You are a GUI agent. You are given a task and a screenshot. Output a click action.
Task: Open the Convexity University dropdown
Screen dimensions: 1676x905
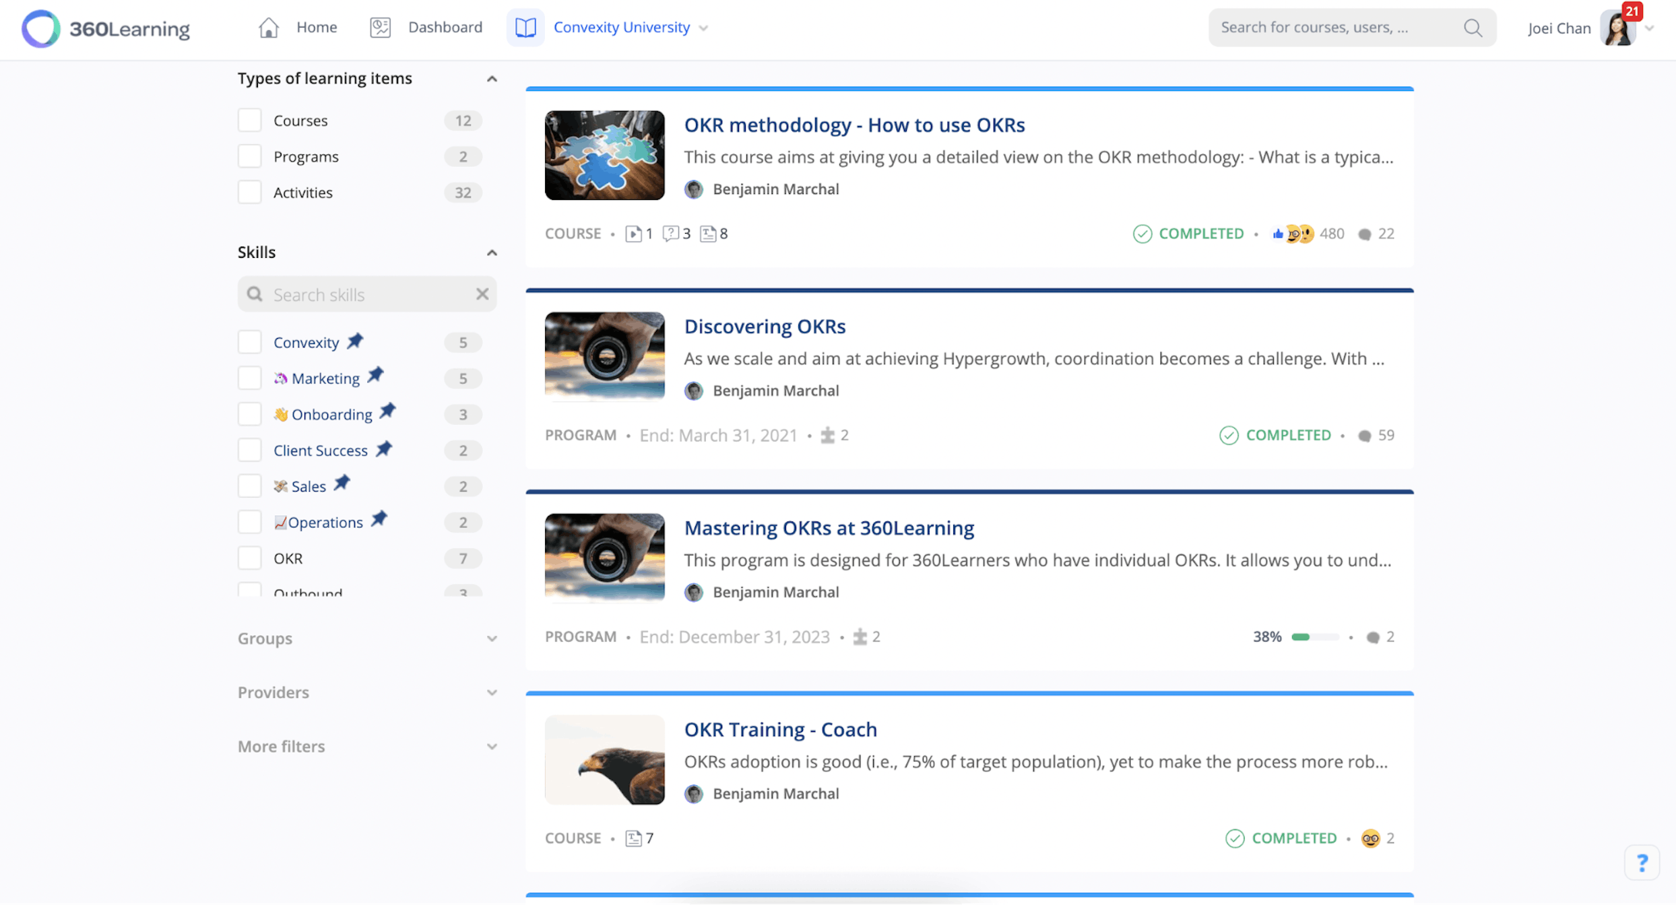[703, 28]
